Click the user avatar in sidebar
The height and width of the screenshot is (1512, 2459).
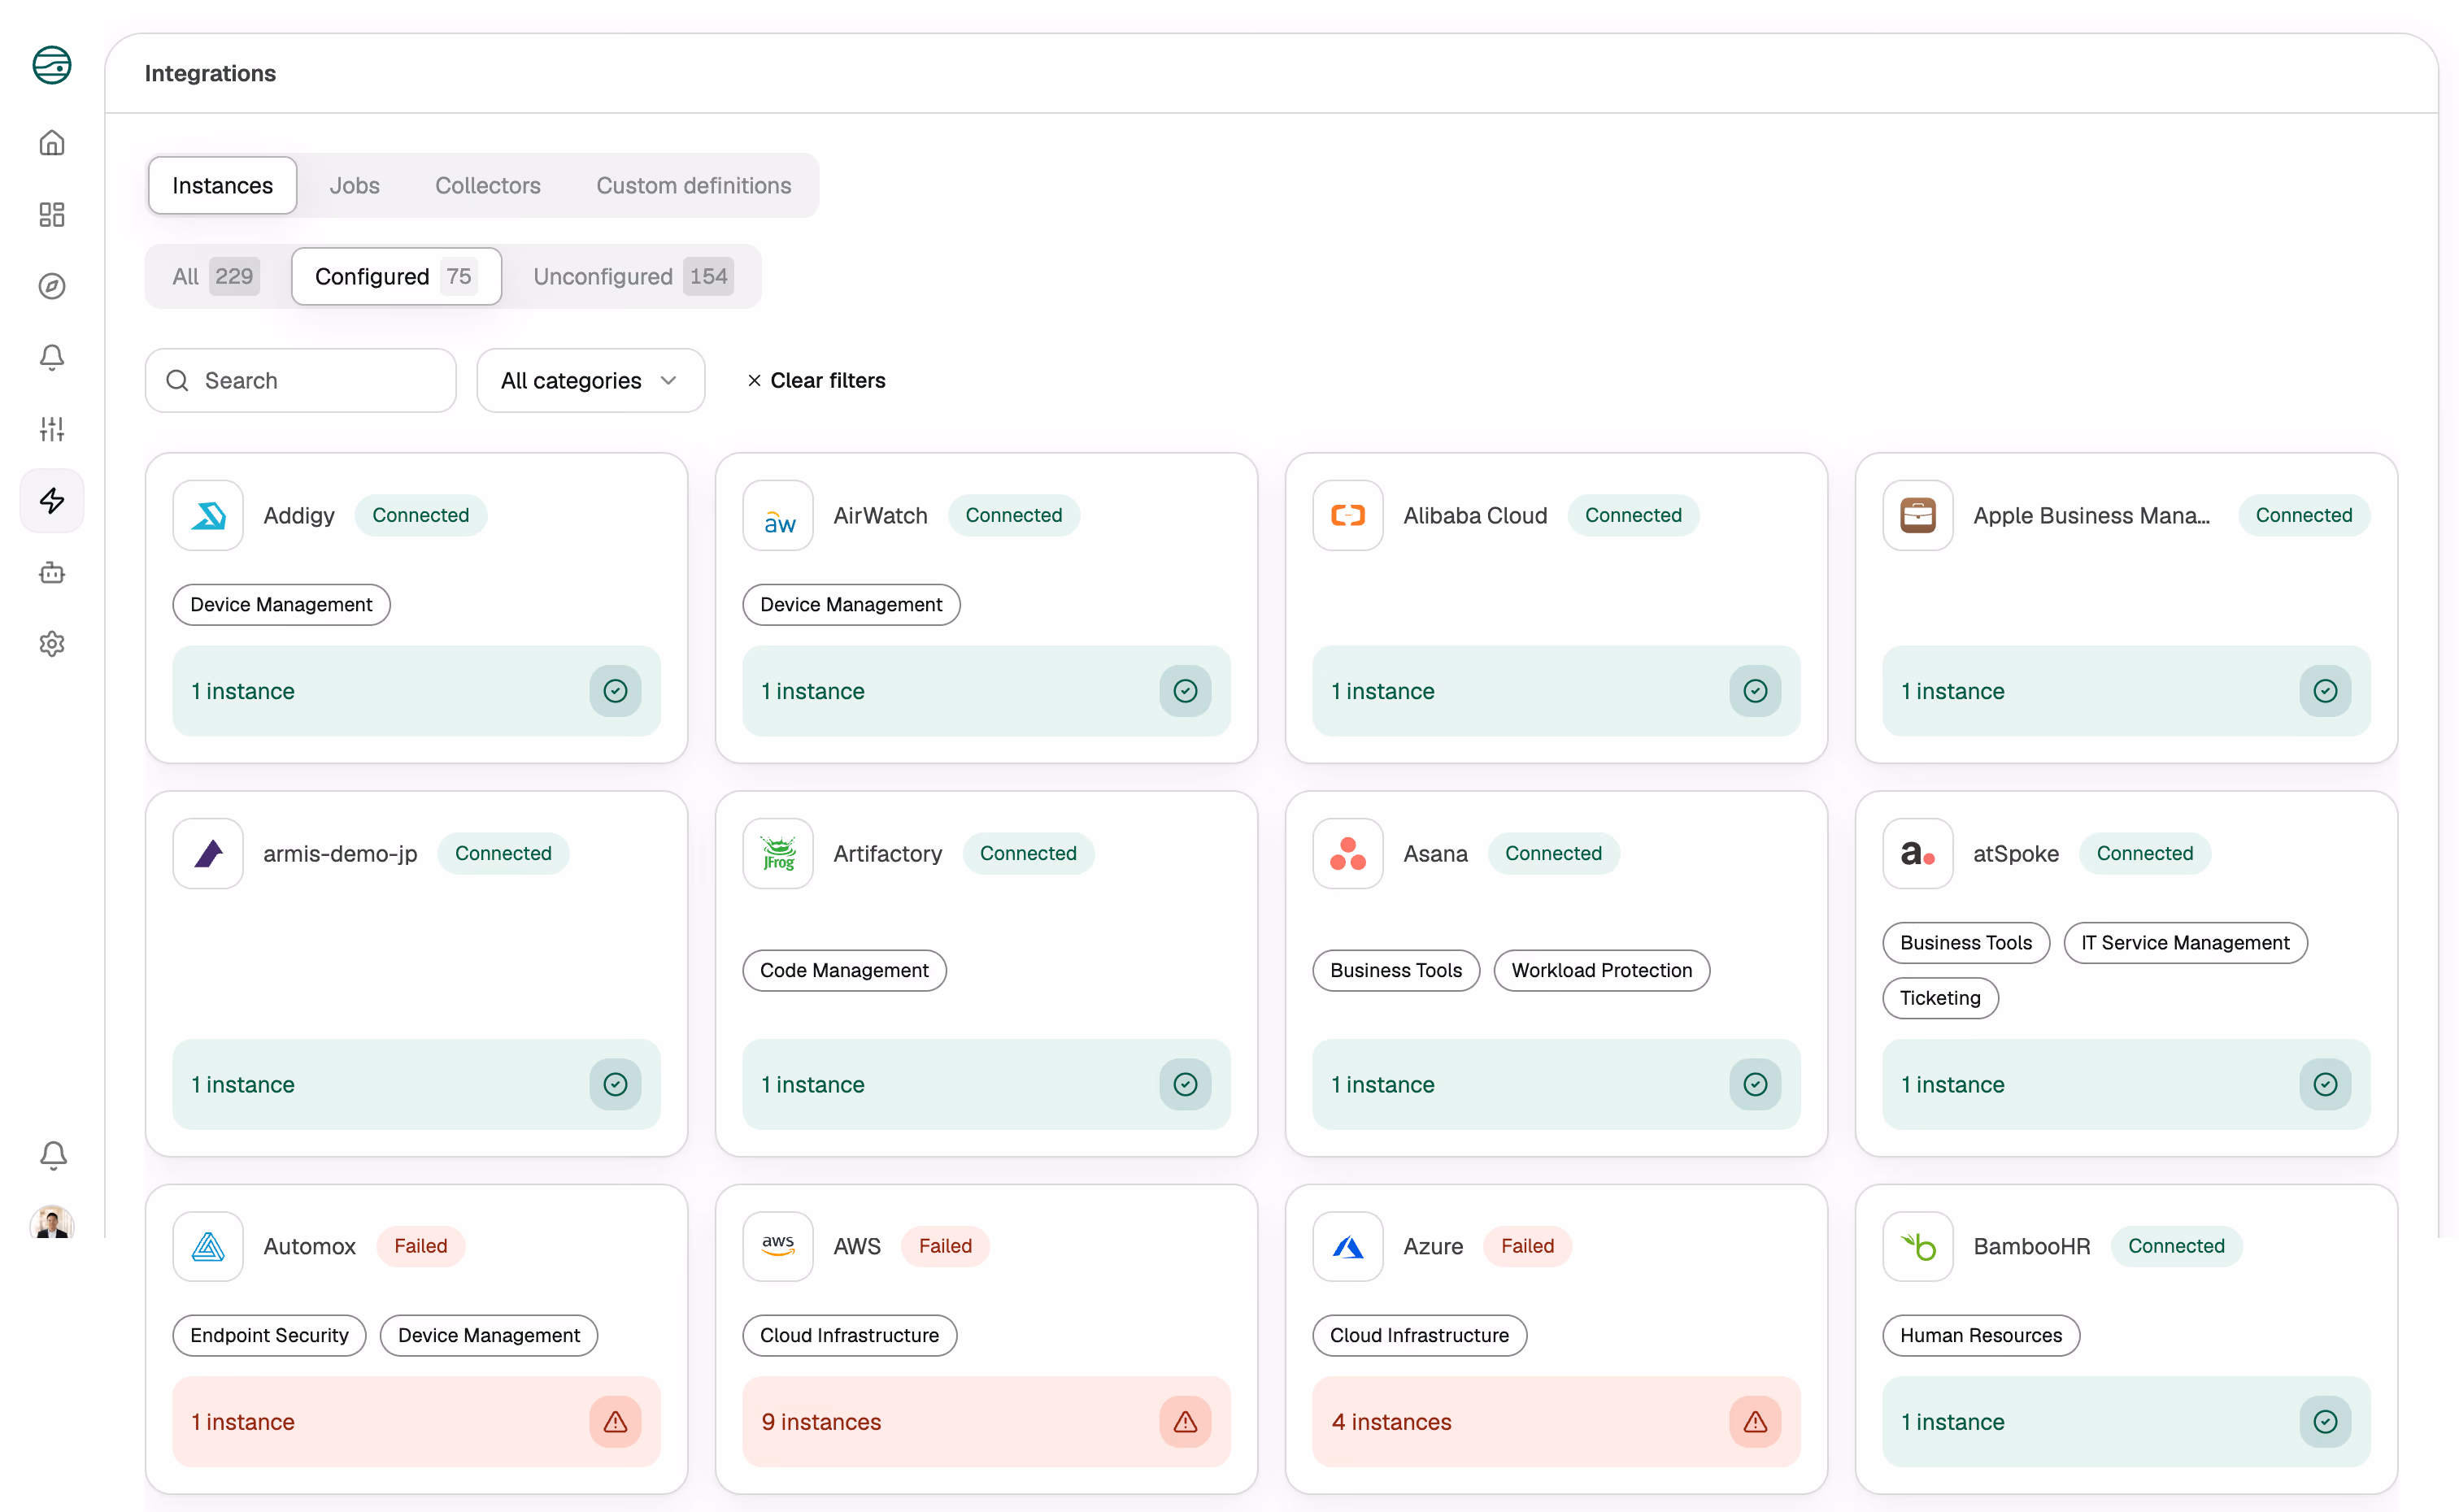coord(52,1223)
